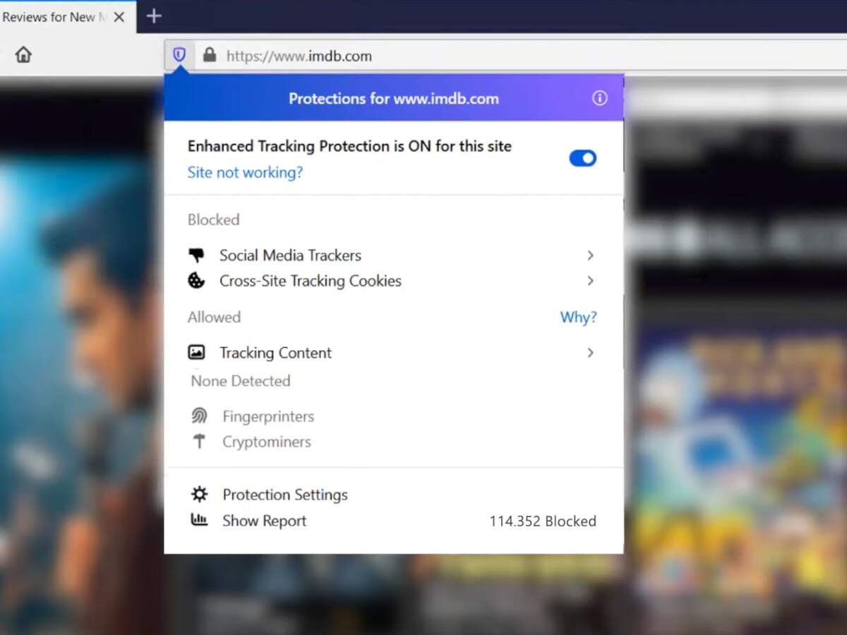The image size is (847, 635).
Task: Click the Show Report chart icon
Action: click(200, 520)
